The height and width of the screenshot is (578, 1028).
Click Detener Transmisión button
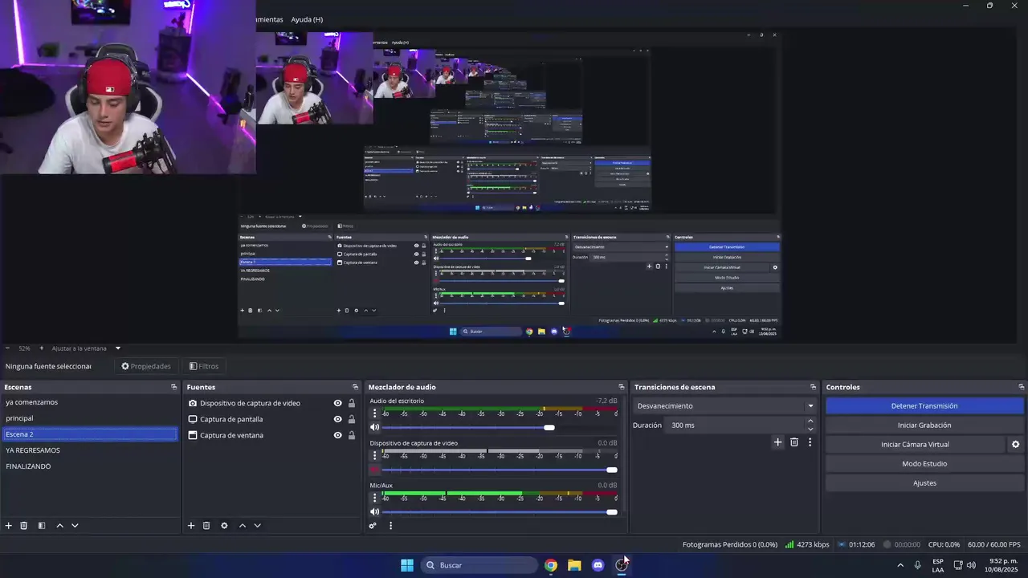[x=924, y=406]
